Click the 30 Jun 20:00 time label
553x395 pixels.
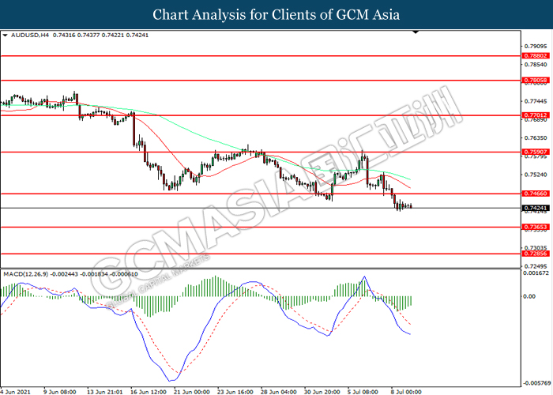click(322, 392)
